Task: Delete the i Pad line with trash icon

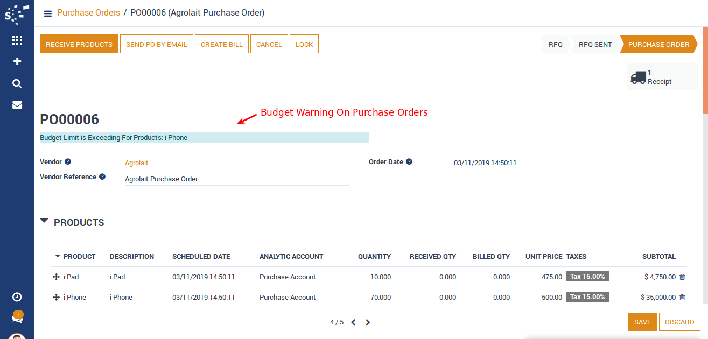Action: 682,277
